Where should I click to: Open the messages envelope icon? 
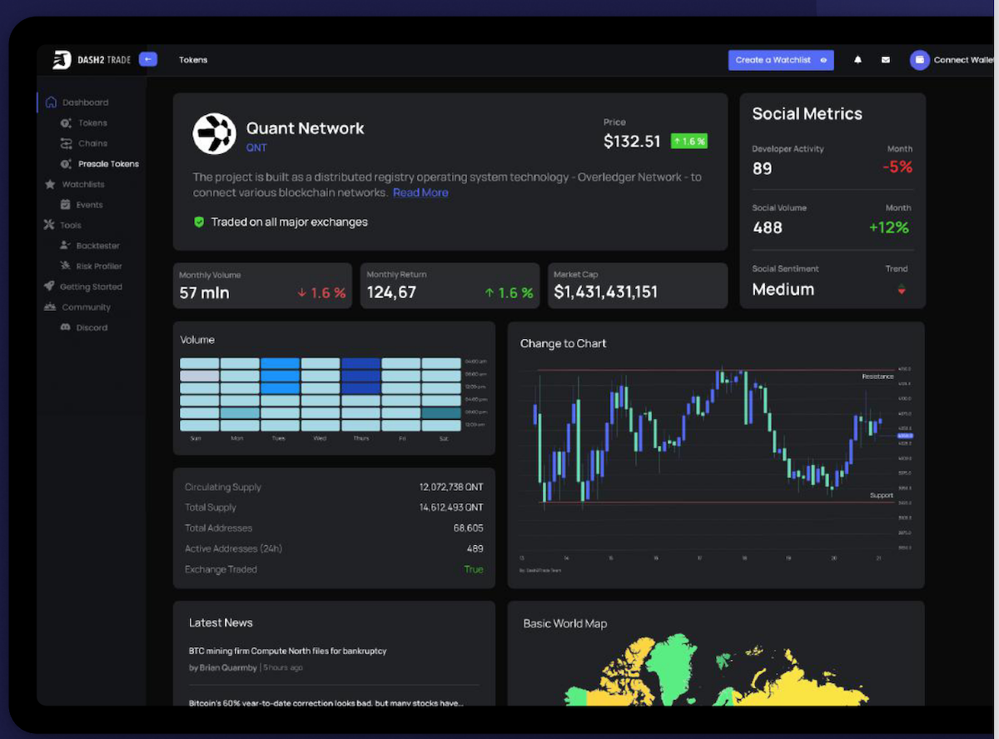point(886,59)
